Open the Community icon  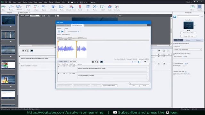click(x=117, y=7)
